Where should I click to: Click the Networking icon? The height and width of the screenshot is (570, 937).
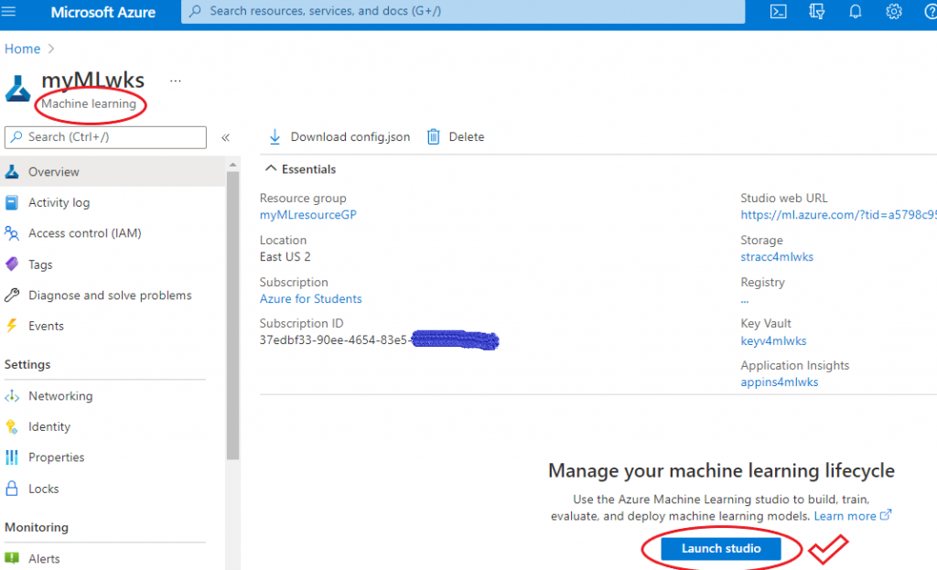12,396
